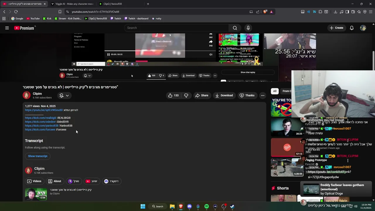Image resolution: width=375 pixels, height=211 pixels.
Task: Select the All filter chip
Action: click(275, 91)
